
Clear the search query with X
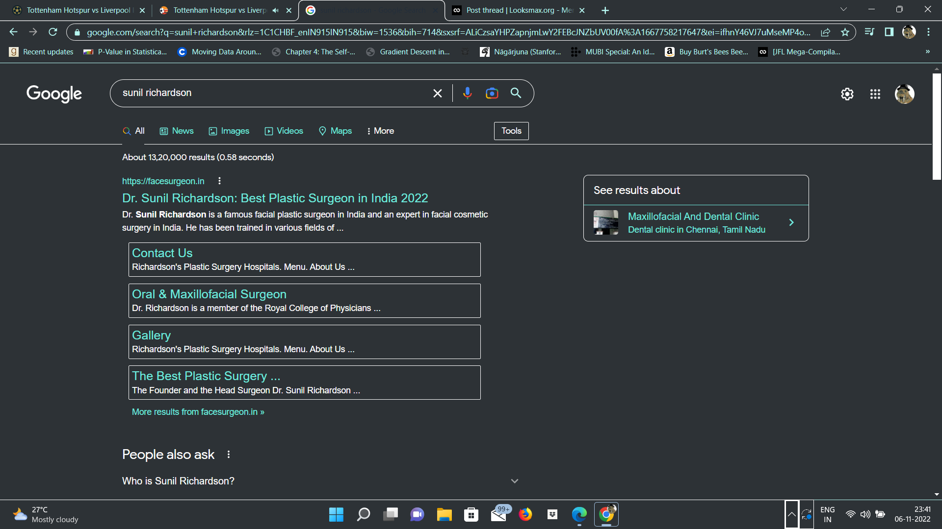(438, 93)
